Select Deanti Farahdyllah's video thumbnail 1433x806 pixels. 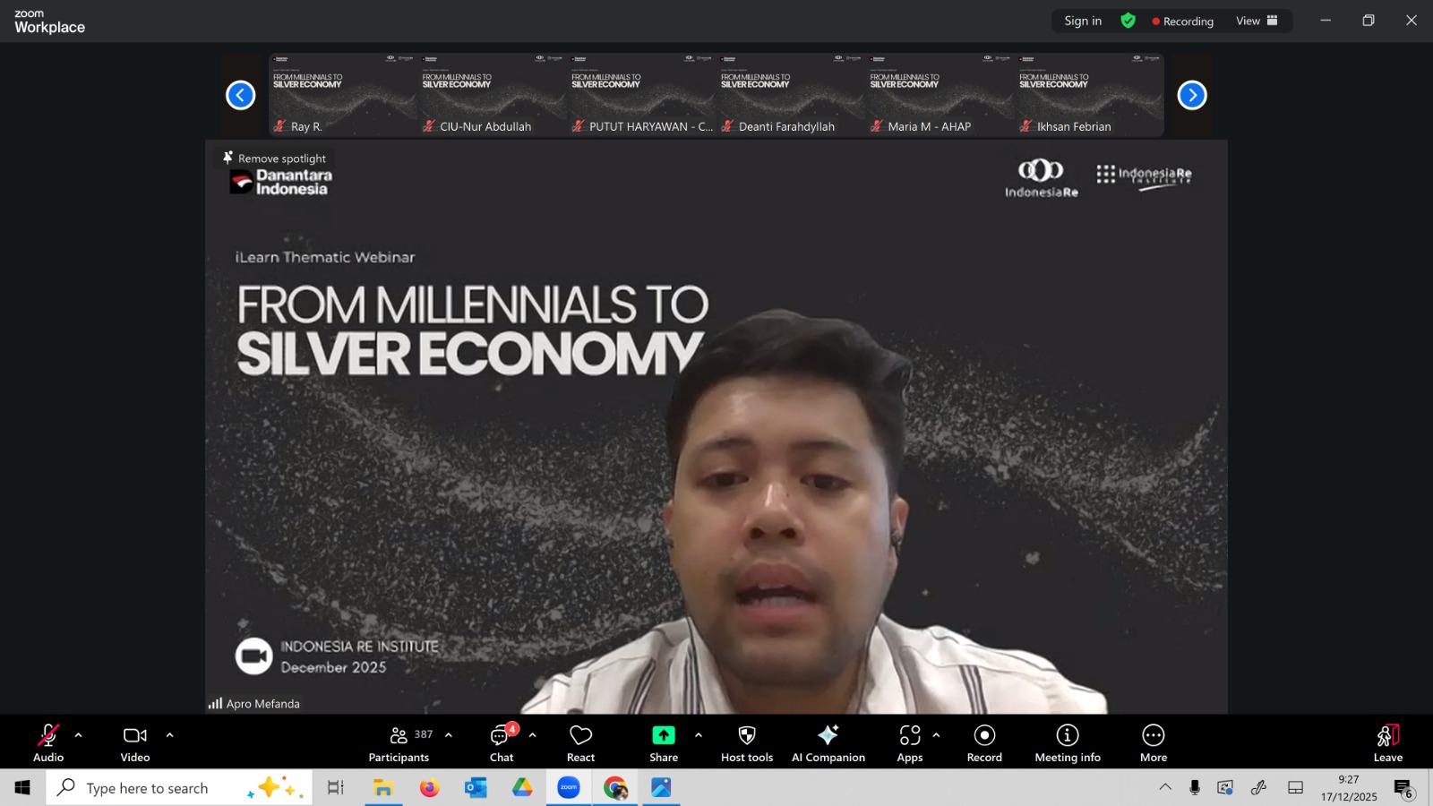pos(791,95)
